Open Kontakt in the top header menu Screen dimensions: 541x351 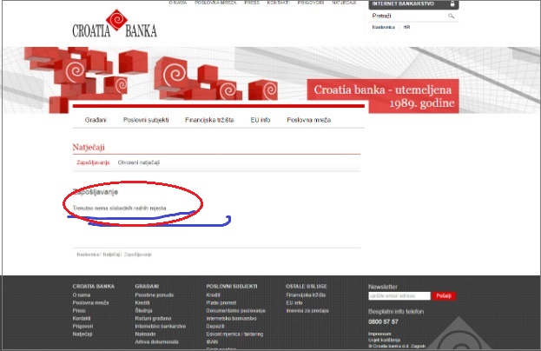pos(279,3)
